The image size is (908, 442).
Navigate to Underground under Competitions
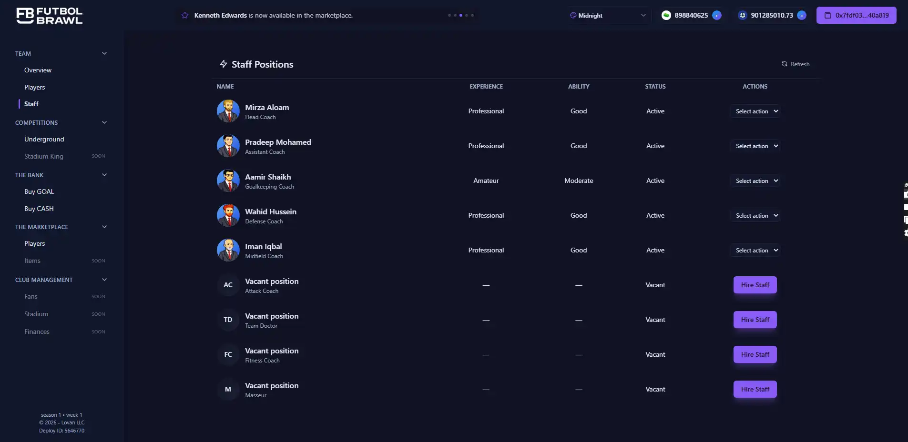44,139
